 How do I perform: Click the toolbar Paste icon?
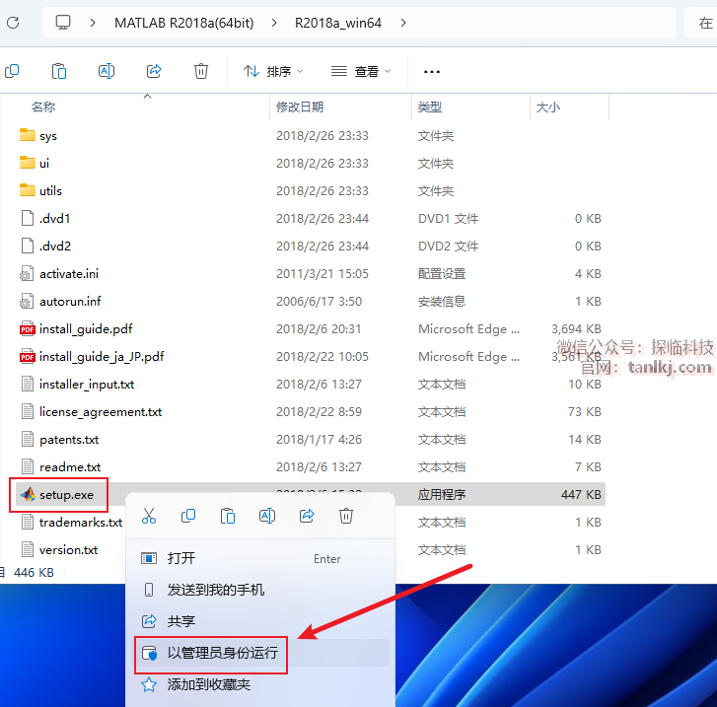coord(59,71)
